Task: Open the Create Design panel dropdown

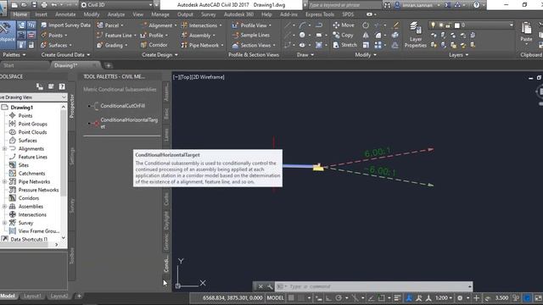Action: 160,54
